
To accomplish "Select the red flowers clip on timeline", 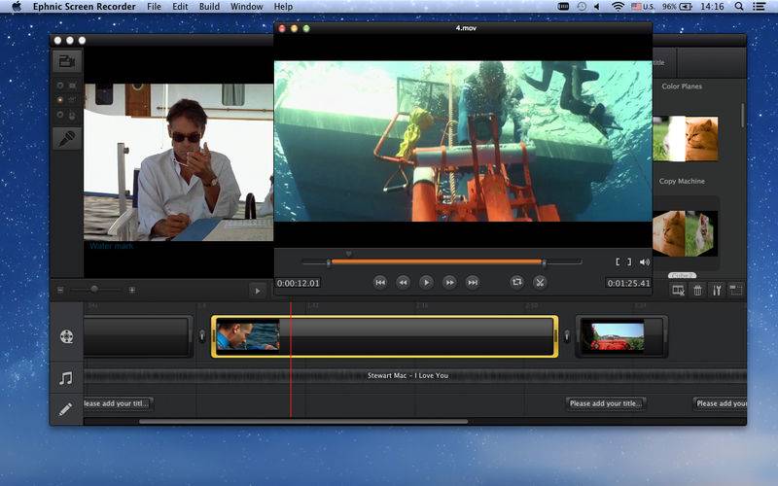I will pos(621,336).
